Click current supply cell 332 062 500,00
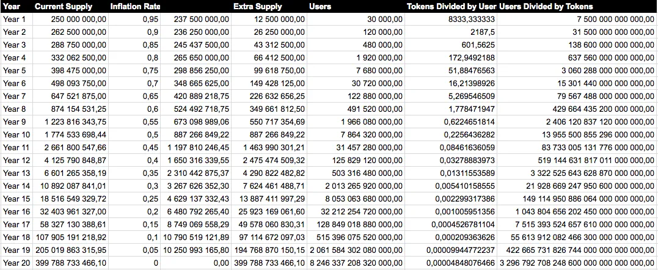Image resolution: width=658 pixels, height=270 pixels. (70, 57)
